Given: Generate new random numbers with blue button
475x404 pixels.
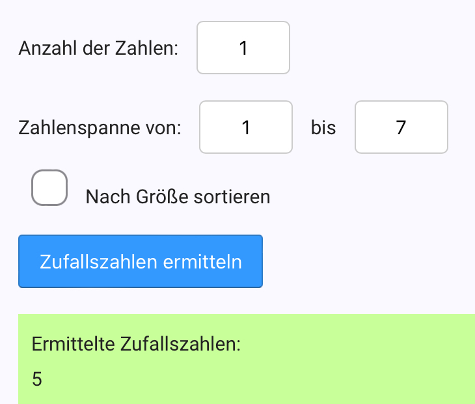Looking at the screenshot, I should (x=141, y=261).
